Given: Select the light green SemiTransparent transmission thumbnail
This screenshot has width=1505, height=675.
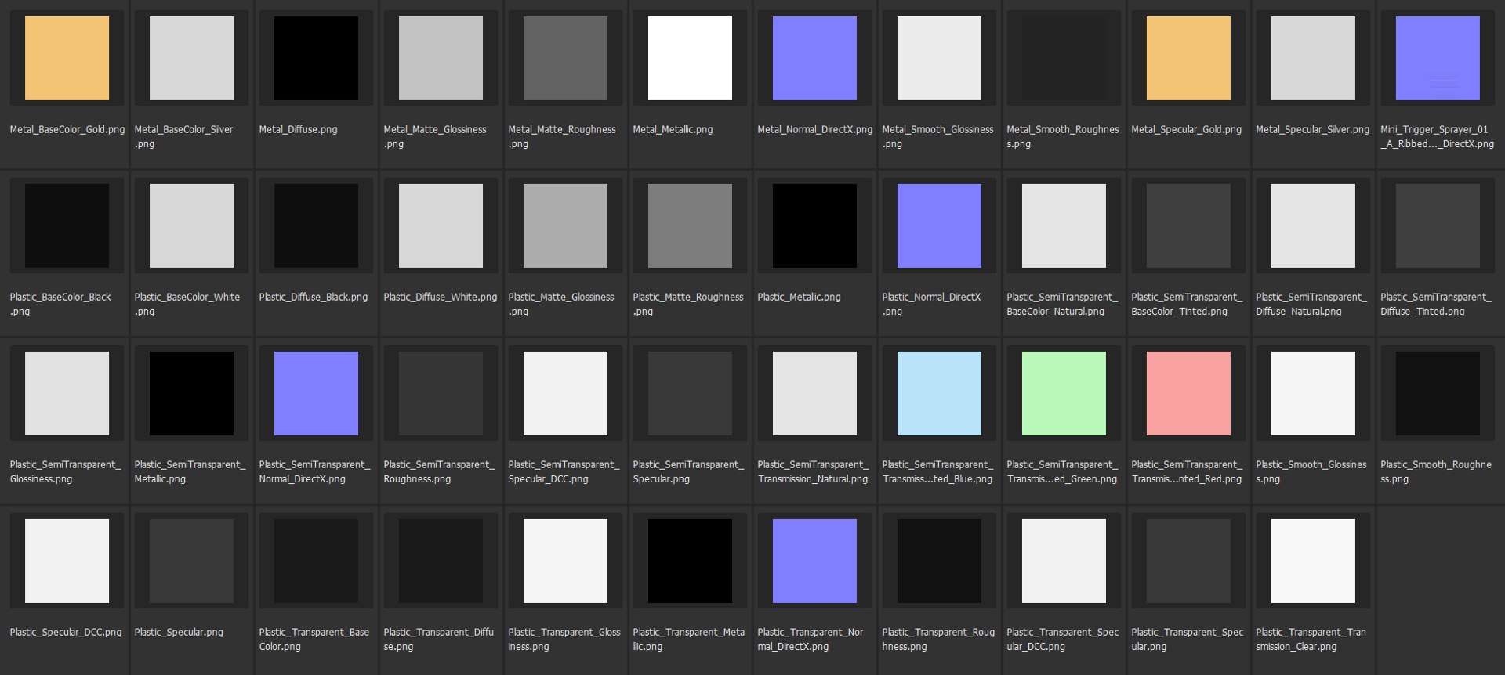Looking at the screenshot, I should [x=1064, y=393].
